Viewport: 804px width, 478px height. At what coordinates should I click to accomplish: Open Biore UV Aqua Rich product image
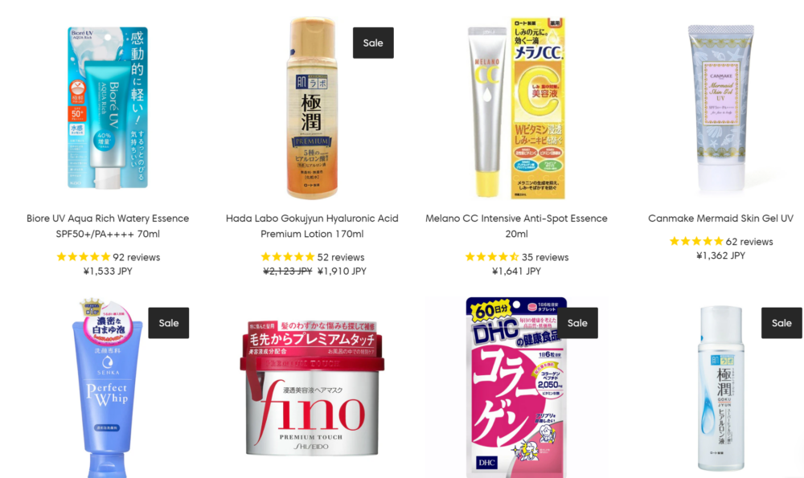coord(108,108)
